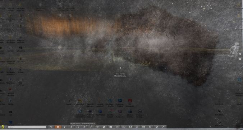Click the shirt icon on right edge
The width and height of the screenshot is (243, 130).
point(240,54)
